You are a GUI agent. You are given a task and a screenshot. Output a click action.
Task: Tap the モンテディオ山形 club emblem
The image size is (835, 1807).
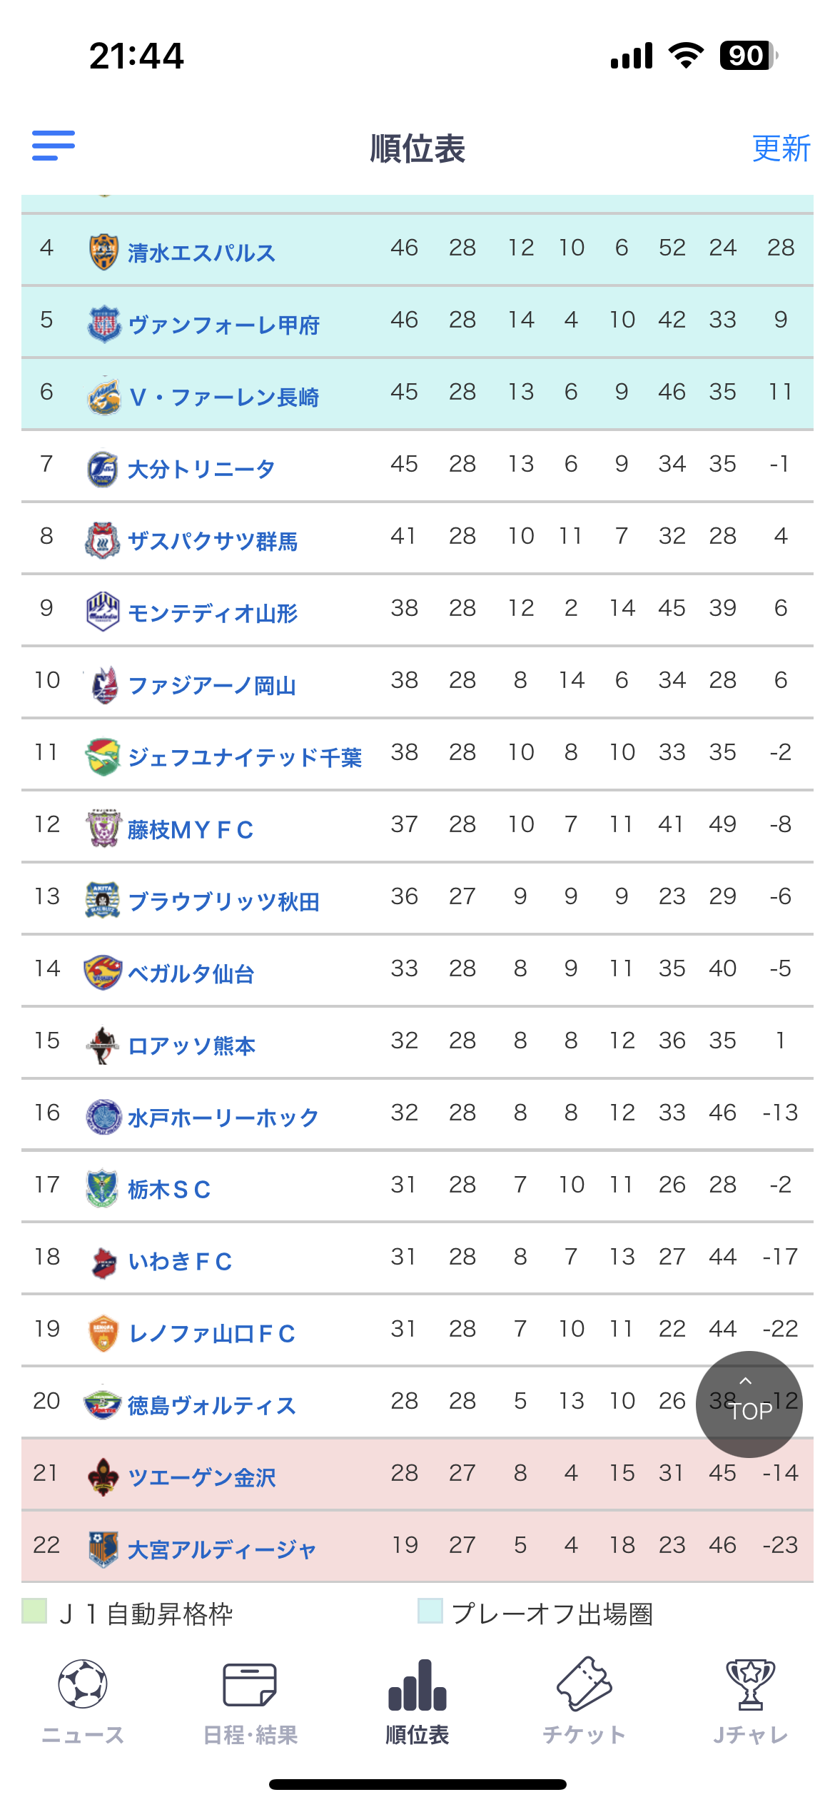point(103,612)
